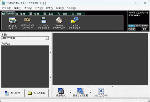The height and width of the screenshot is (102, 150).
Task: Open the 表示(V) menu
Action: click(x=28, y=8)
